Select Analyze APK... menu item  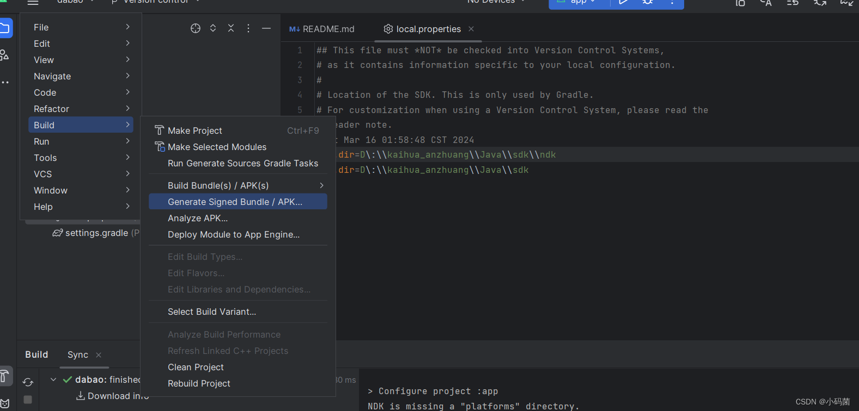(238, 218)
